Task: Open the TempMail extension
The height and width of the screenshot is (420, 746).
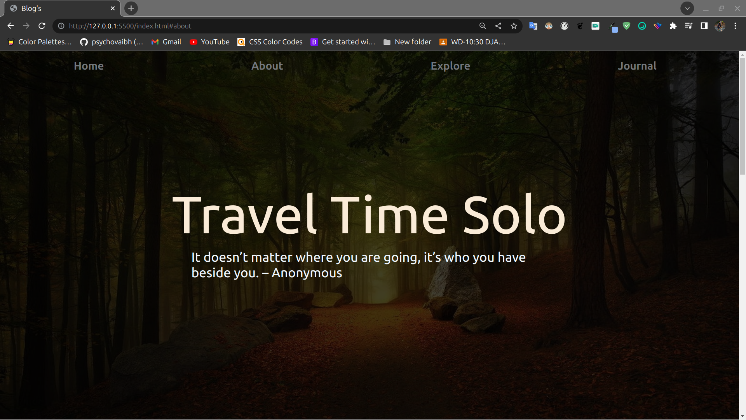Action: tap(596, 26)
